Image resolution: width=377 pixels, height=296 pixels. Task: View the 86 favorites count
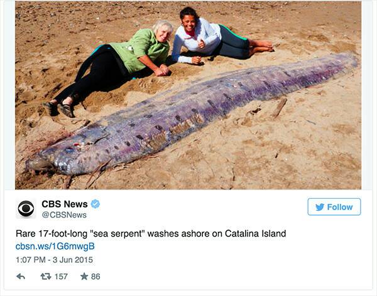click(96, 277)
